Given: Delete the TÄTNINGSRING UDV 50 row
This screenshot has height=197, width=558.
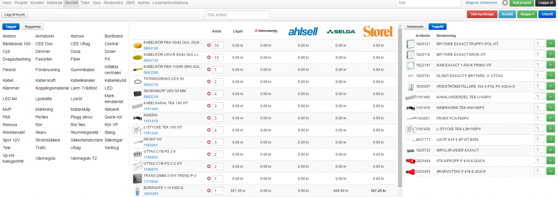Looking at the screenshot, I should pyautogui.click(x=209, y=82).
